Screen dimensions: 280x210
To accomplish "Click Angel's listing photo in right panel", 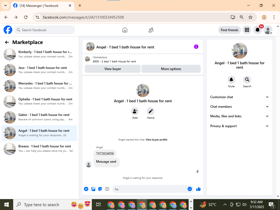I will (240, 51).
